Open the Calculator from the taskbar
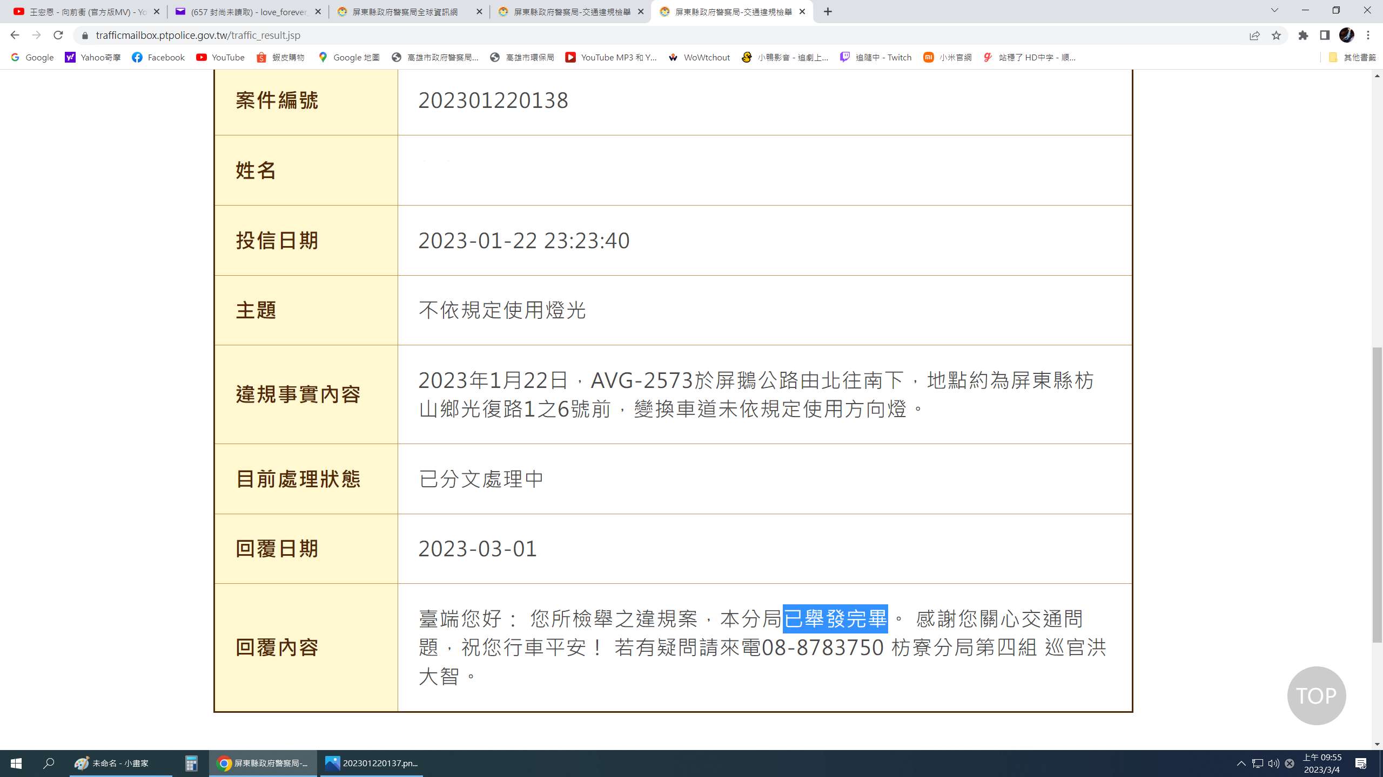Screen dimensions: 1383x777 tap(191, 764)
